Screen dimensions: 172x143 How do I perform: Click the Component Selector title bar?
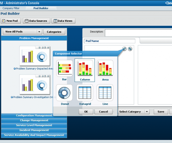pyautogui.click(x=85, y=53)
